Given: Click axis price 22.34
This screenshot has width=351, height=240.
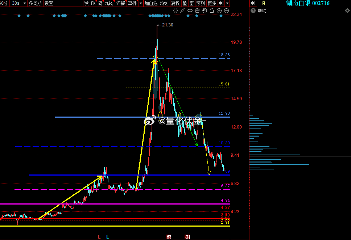Looking at the screenshot, I should 236,14.
